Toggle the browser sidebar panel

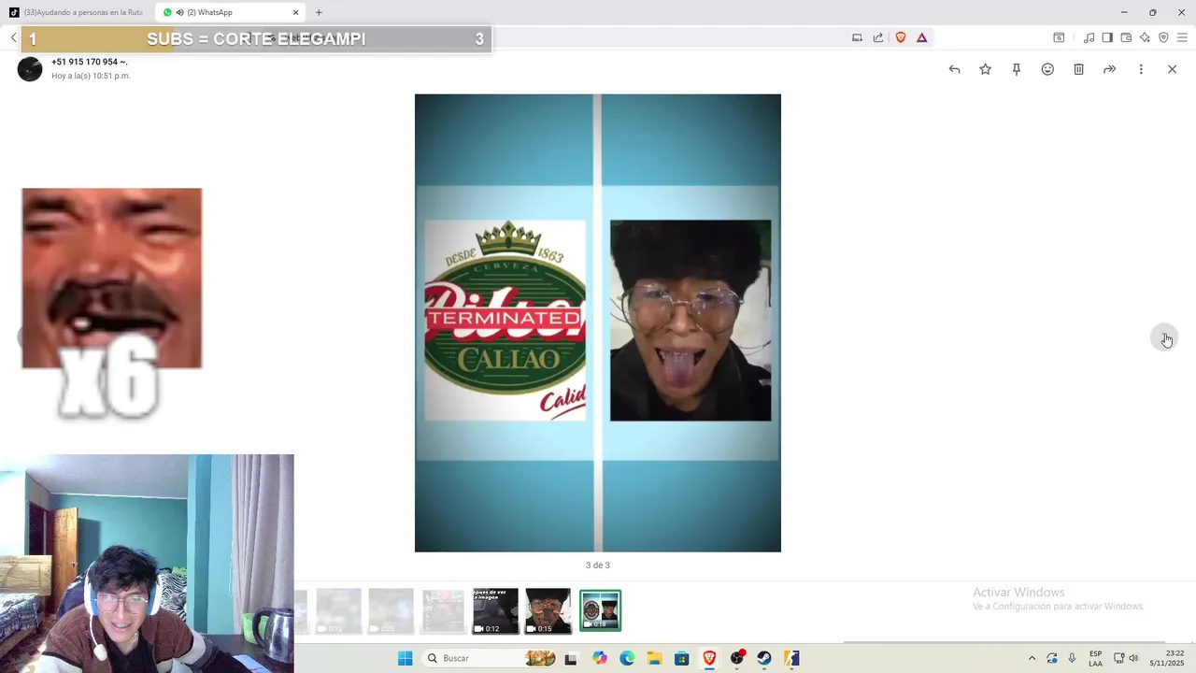pos(1107,37)
